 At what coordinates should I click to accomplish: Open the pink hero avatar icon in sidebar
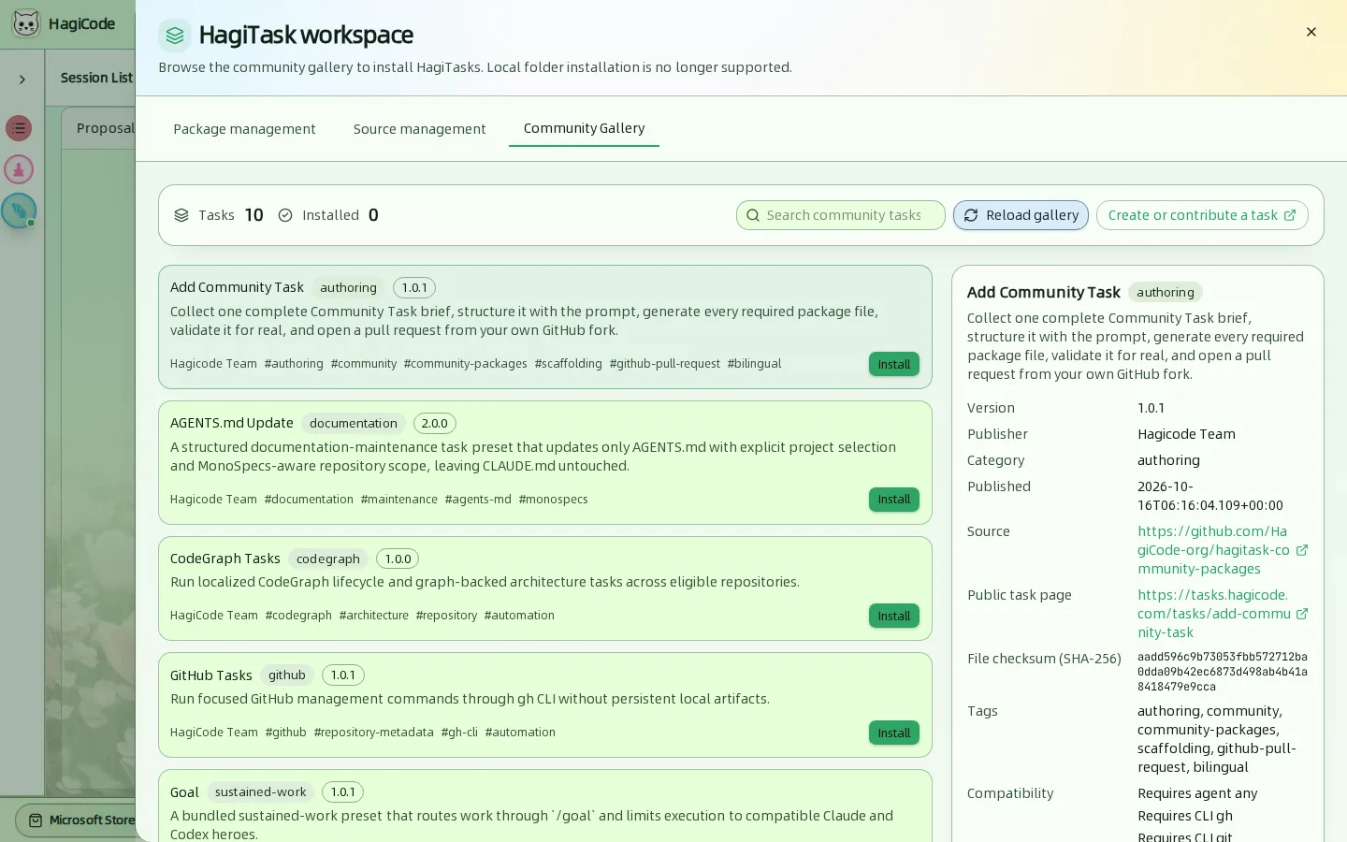tap(19, 169)
